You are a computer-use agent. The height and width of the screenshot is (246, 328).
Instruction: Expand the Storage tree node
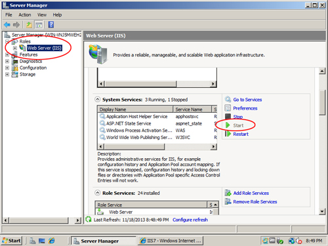click(7, 74)
